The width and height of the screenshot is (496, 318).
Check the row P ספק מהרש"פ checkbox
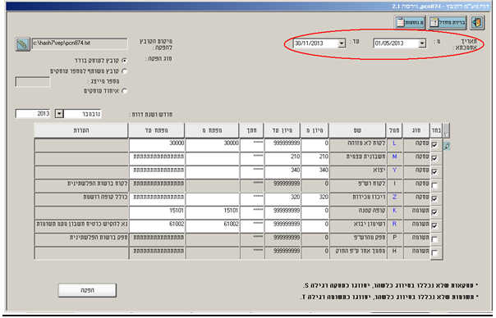pos(434,239)
